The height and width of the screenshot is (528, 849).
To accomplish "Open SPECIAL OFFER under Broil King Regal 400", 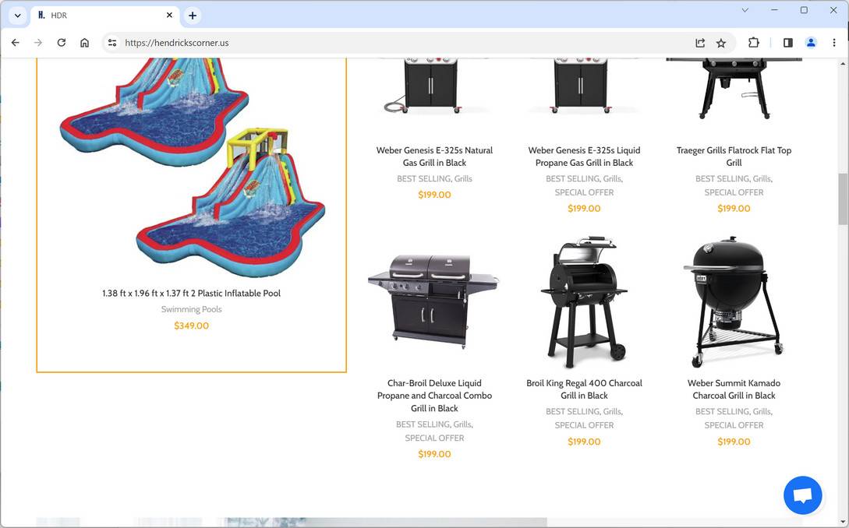I will [584, 425].
